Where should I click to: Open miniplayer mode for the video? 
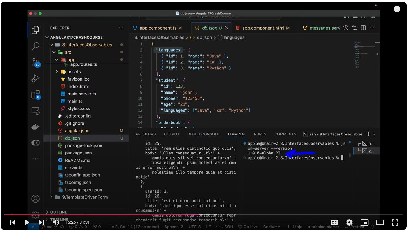[365, 222]
